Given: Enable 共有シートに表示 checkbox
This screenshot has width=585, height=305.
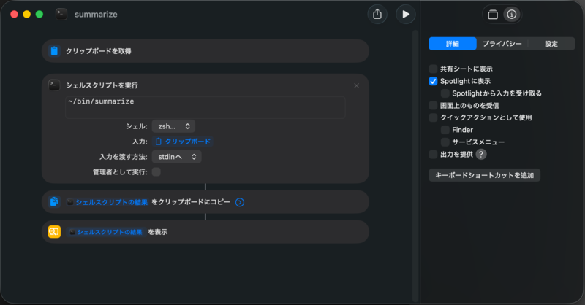Looking at the screenshot, I should [433, 69].
